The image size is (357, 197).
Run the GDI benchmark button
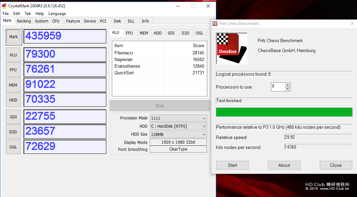click(13, 117)
